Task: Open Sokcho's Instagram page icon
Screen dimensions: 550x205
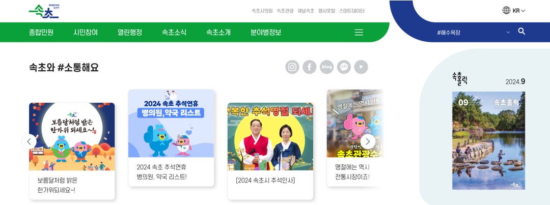Action: [292, 67]
